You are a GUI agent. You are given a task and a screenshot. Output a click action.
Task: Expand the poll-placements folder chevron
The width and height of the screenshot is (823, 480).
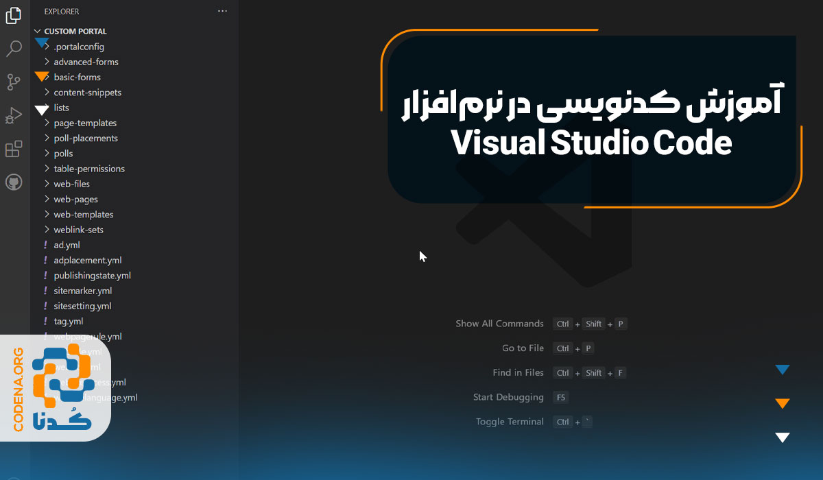47,138
